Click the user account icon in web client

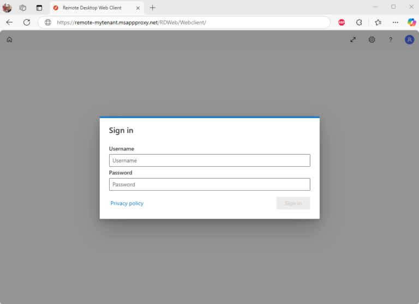(409, 40)
